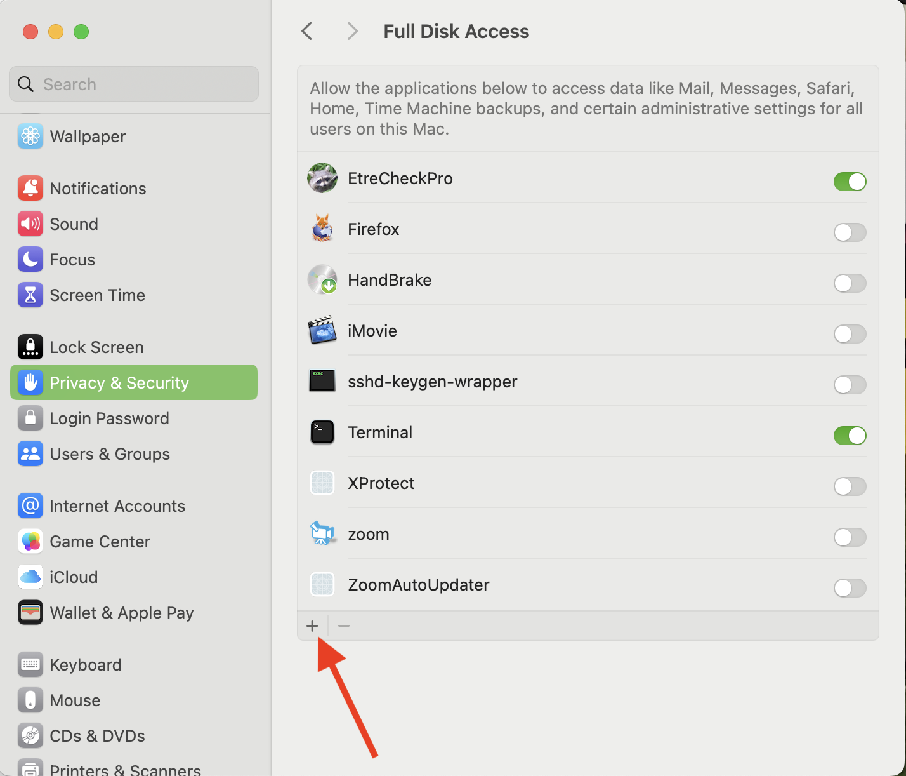Go to Internet Accounts settings
This screenshot has height=776, width=906.
134,506
